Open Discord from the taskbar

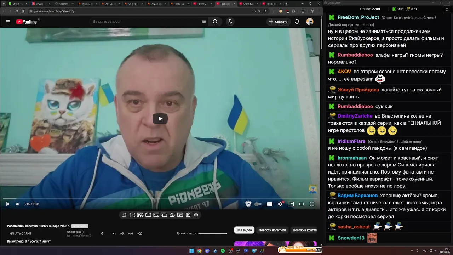click(207, 251)
